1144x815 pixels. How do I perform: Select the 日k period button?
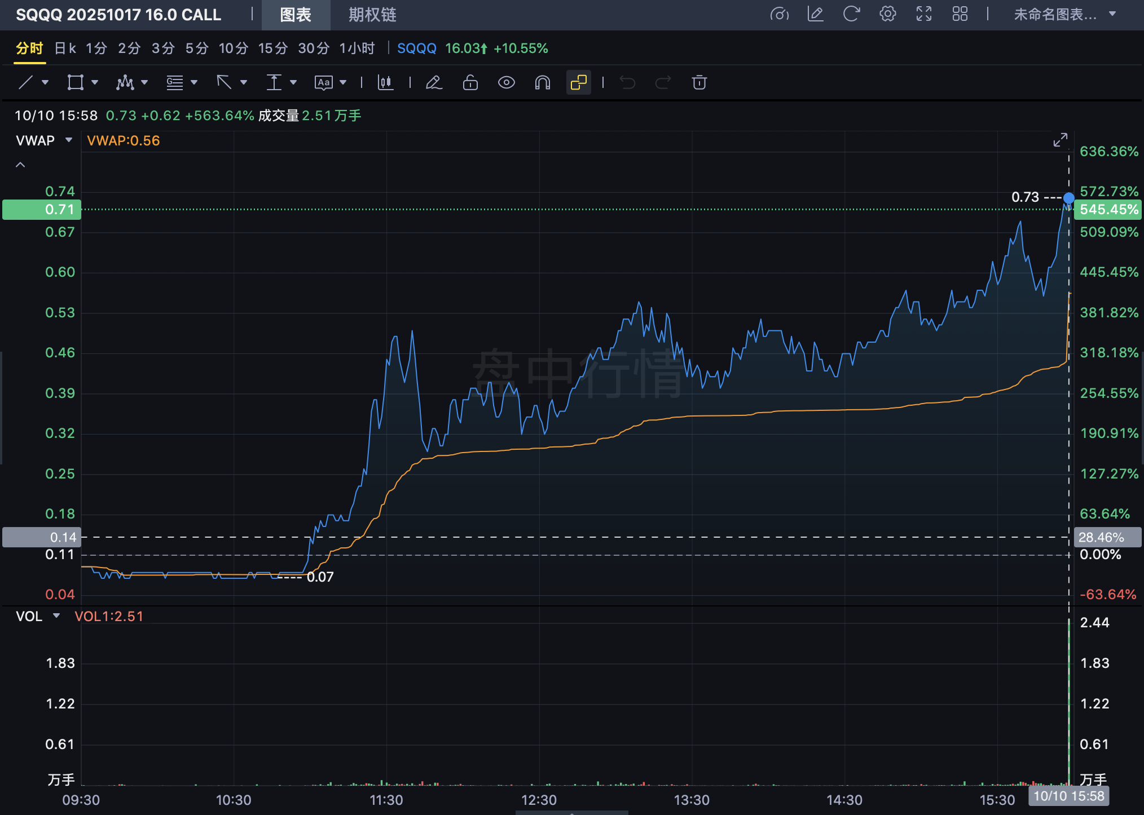(x=65, y=48)
